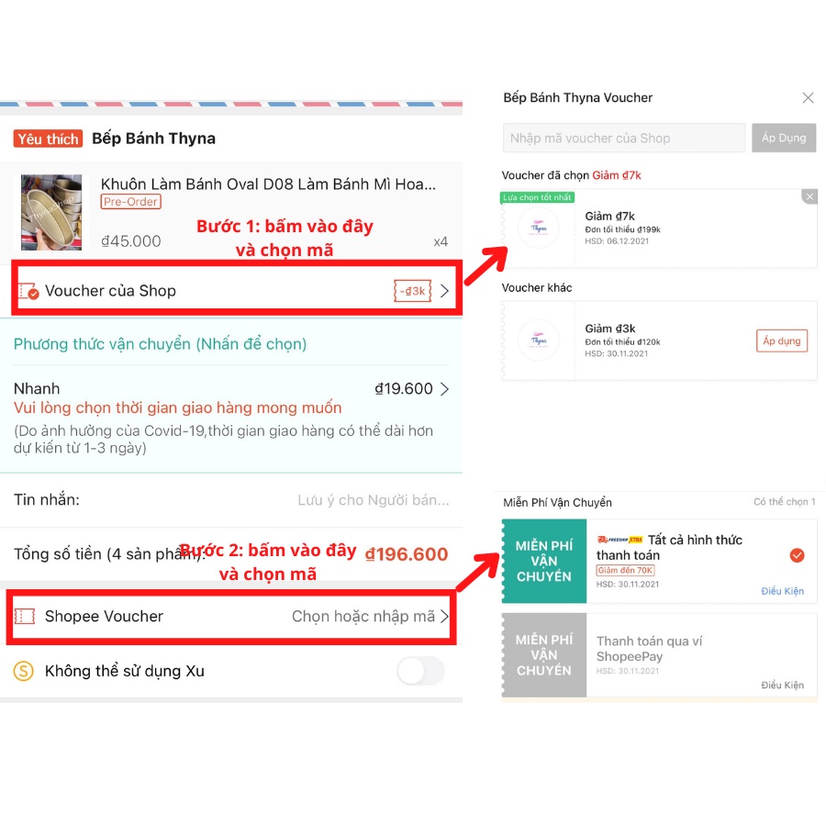
Task: Select the ShopeePay free shipping voucher
Action: click(660, 654)
